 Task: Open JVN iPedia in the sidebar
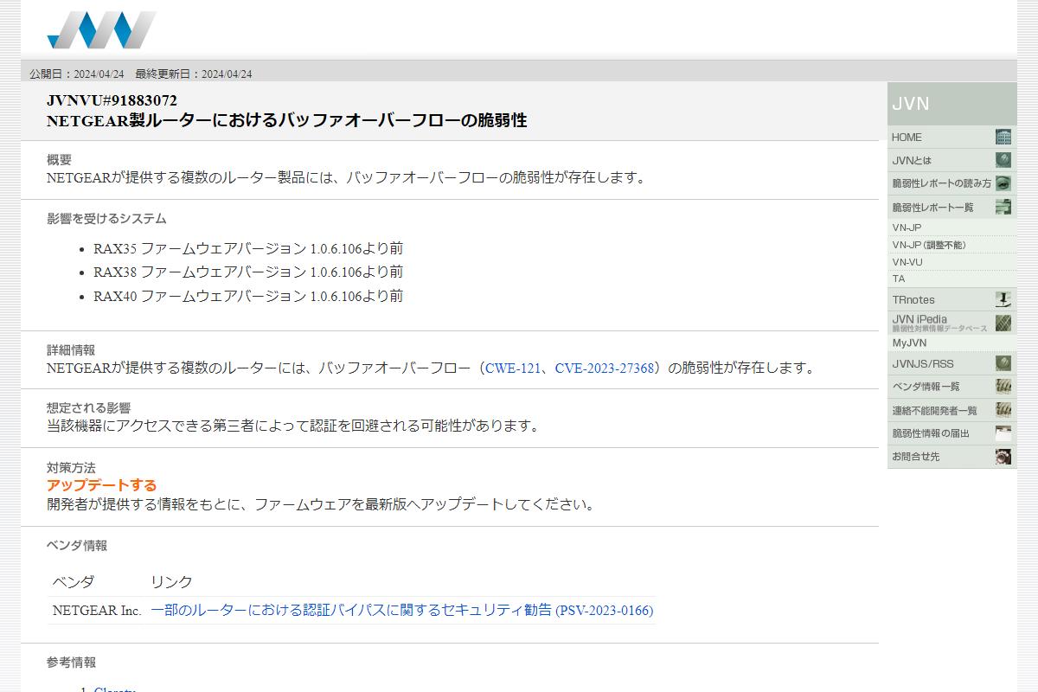951,323
